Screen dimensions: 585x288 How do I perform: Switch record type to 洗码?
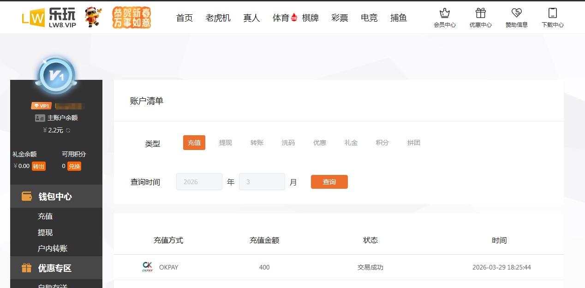pyautogui.click(x=288, y=143)
